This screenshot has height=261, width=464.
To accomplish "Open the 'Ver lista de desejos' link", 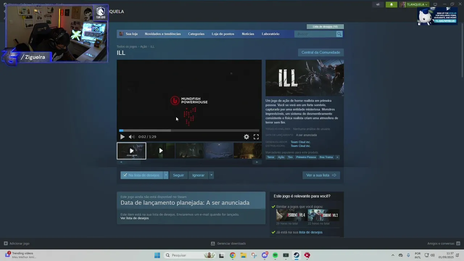I will pos(134,218).
